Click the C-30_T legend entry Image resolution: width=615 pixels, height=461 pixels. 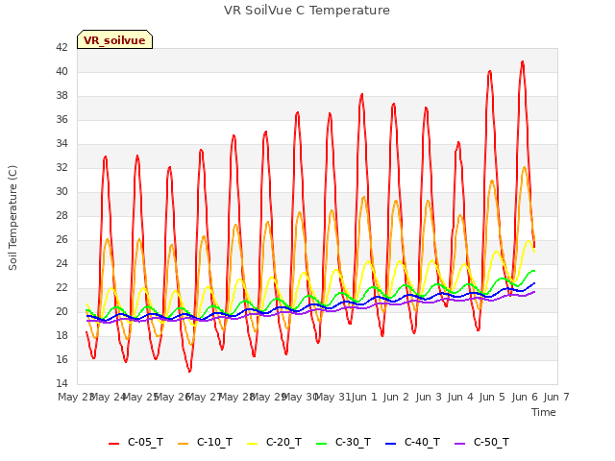coord(343,443)
